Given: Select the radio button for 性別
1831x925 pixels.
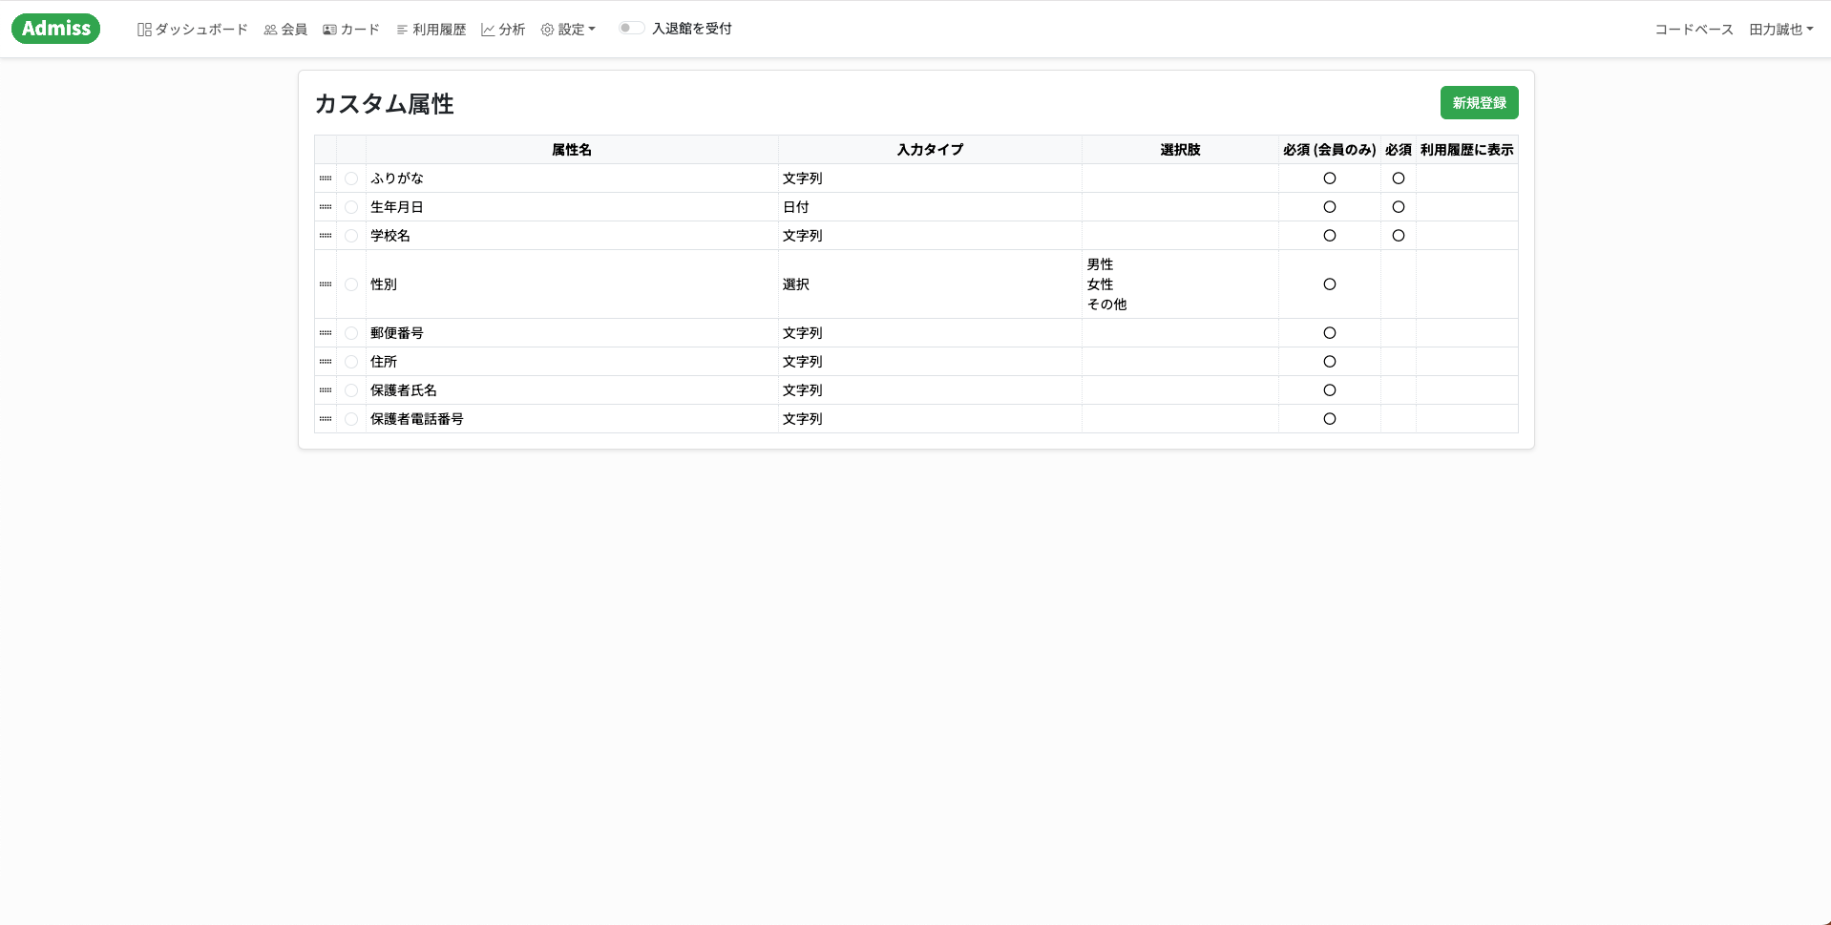Looking at the screenshot, I should (351, 284).
